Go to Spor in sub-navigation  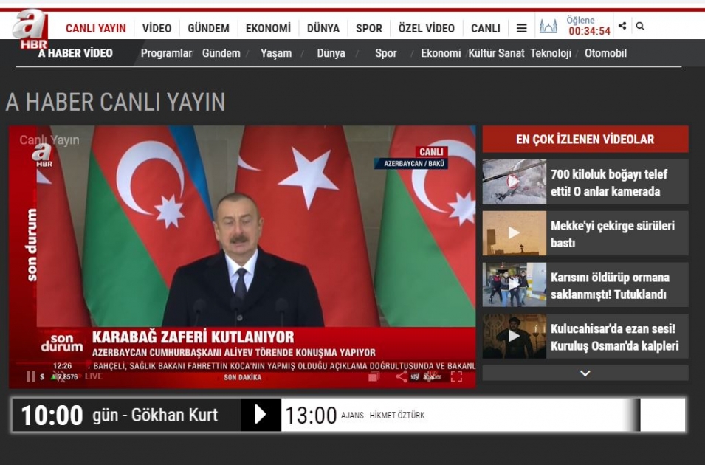[x=386, y=53]
